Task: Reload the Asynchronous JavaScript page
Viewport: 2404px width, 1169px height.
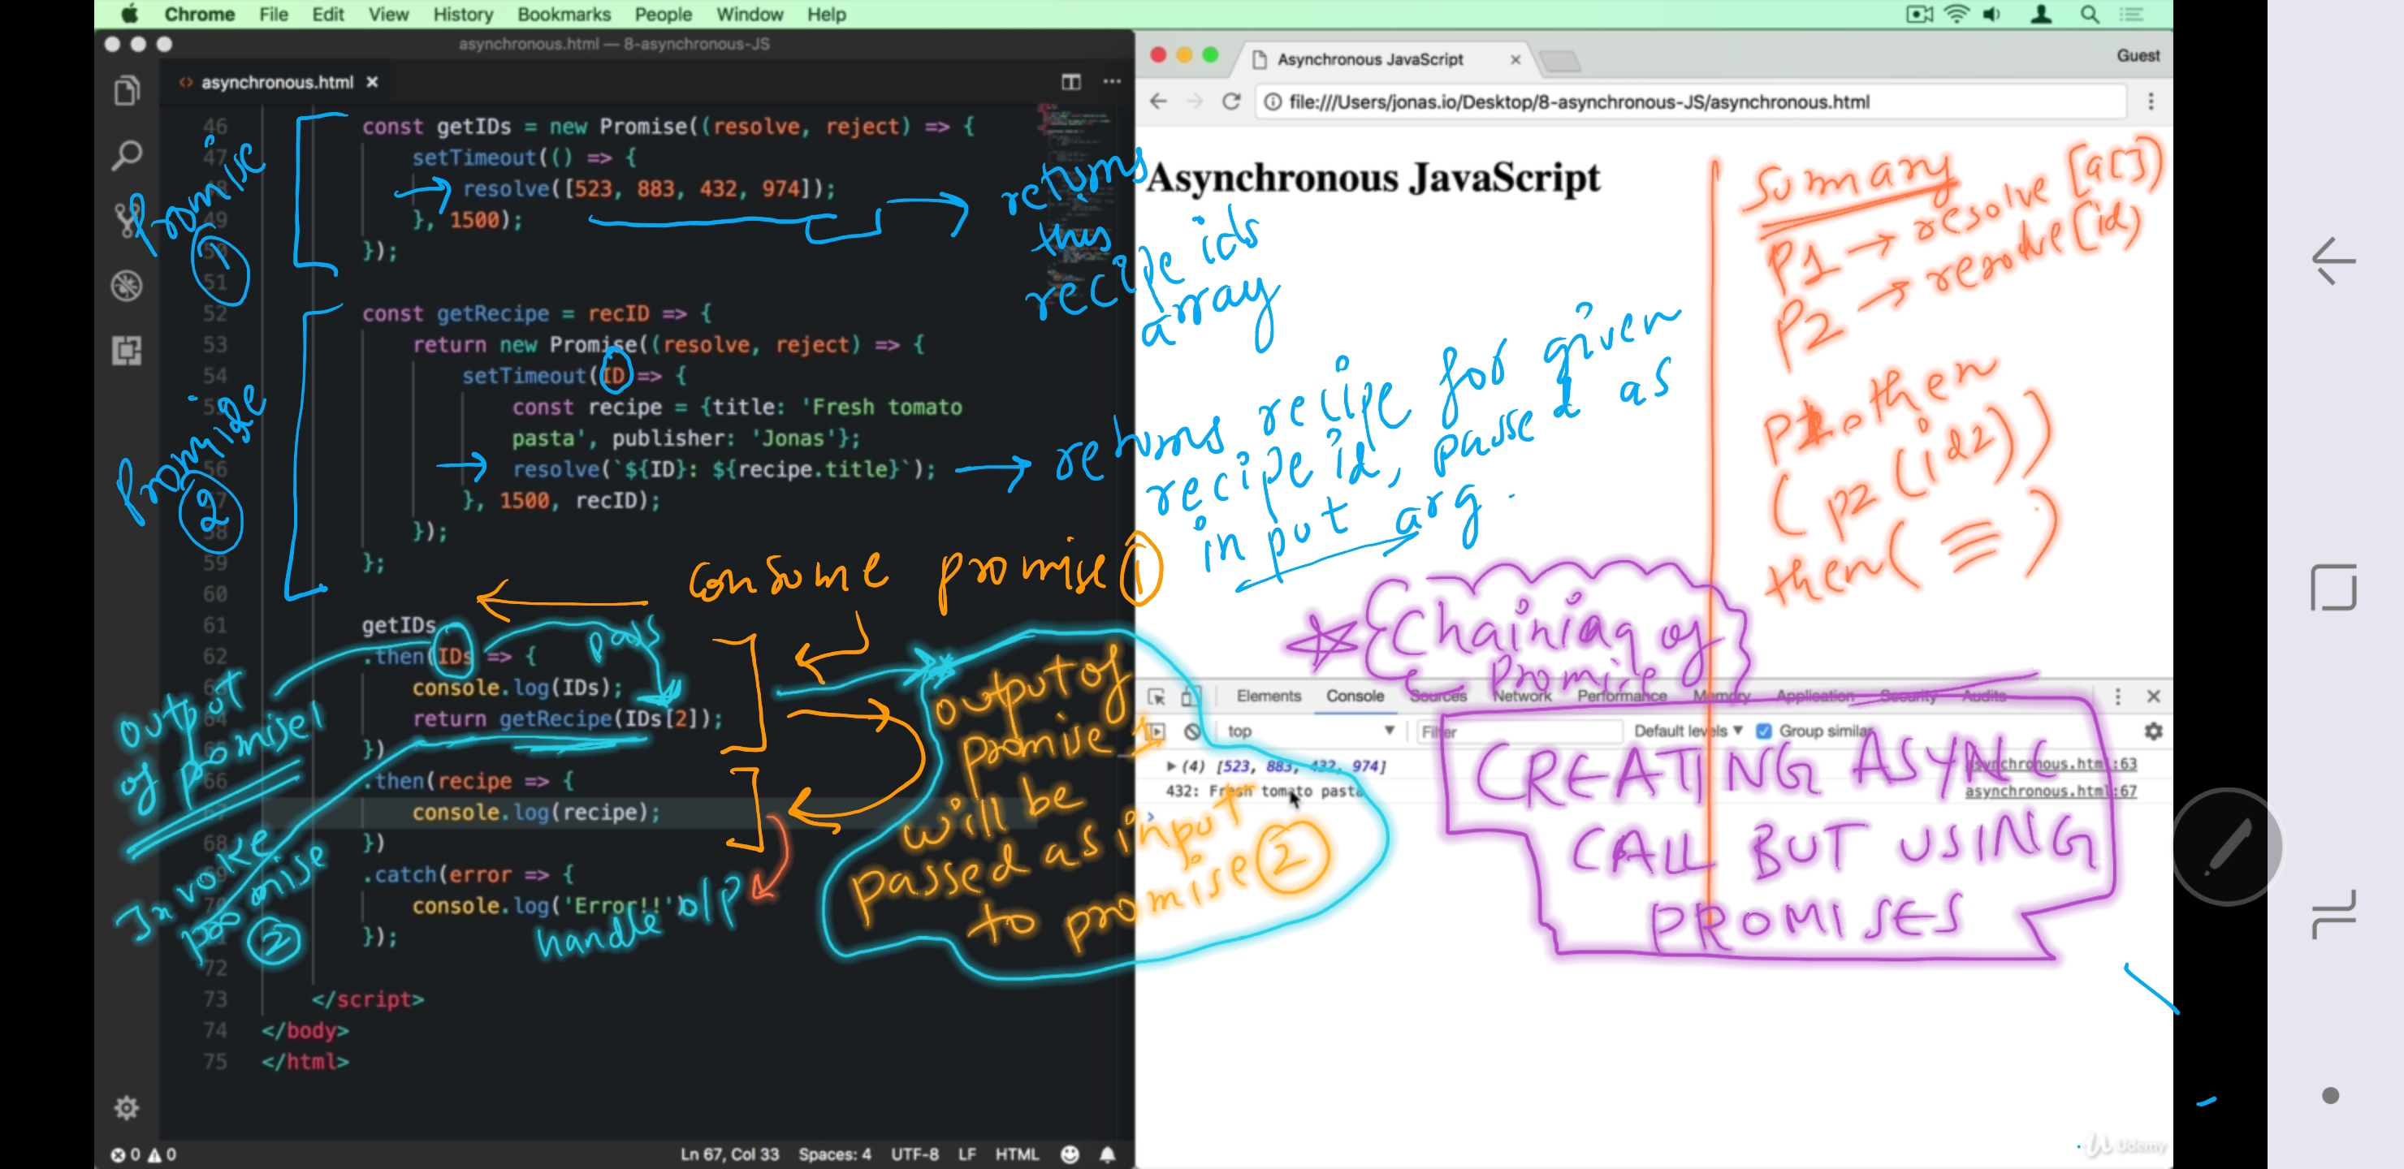Action: 1231,101
